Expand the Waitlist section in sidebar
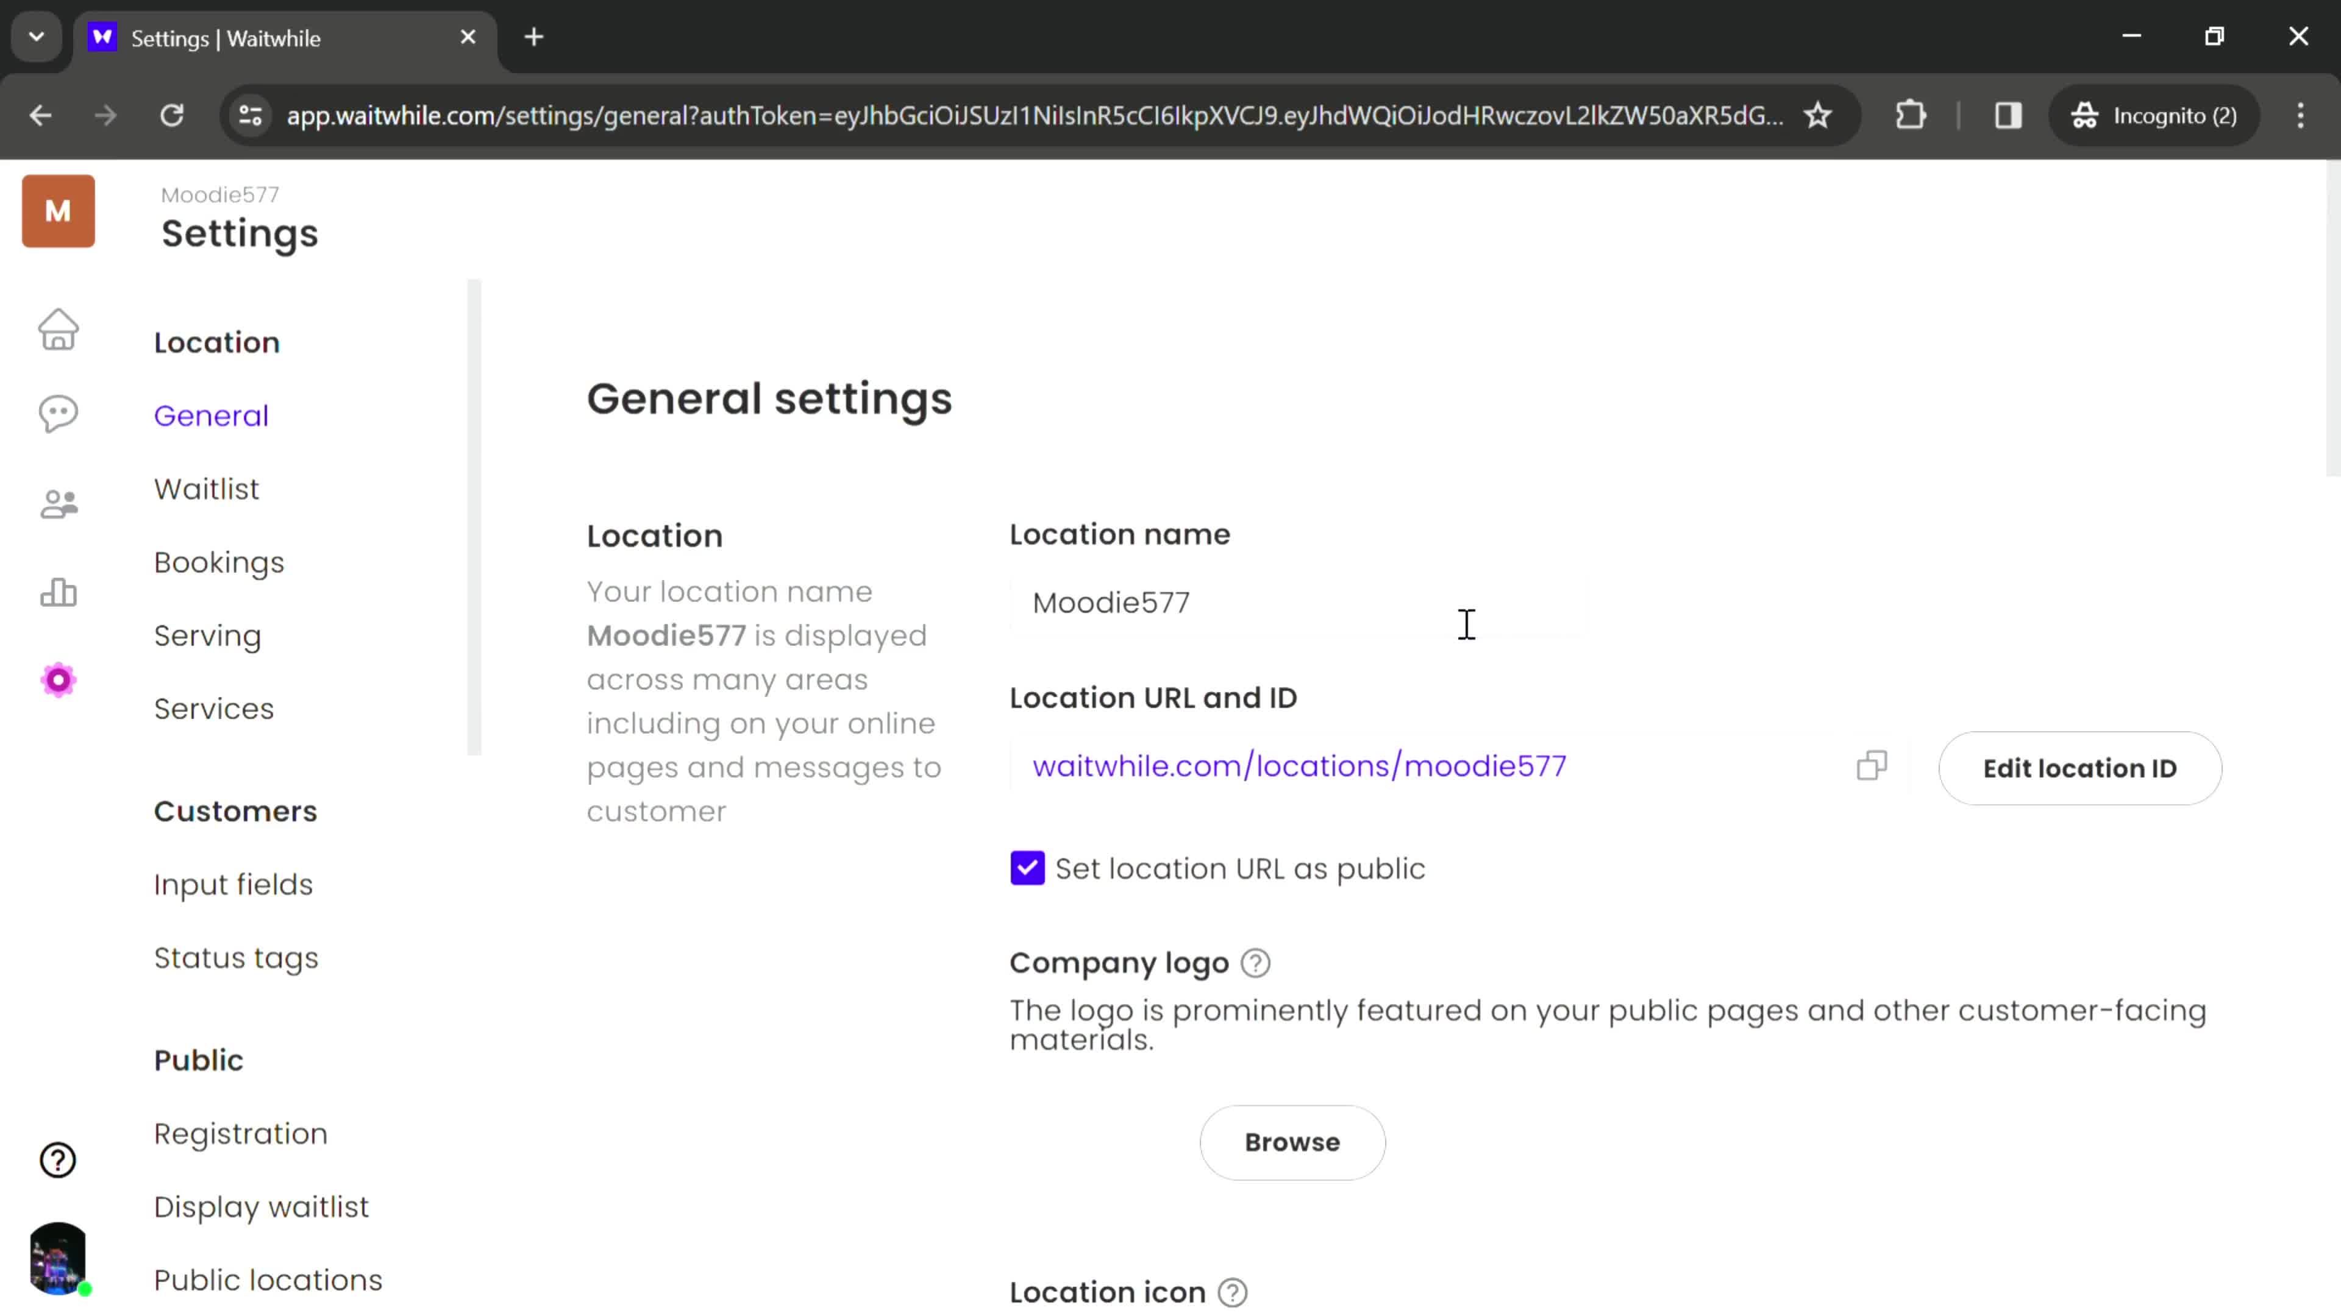 point(206,489)
